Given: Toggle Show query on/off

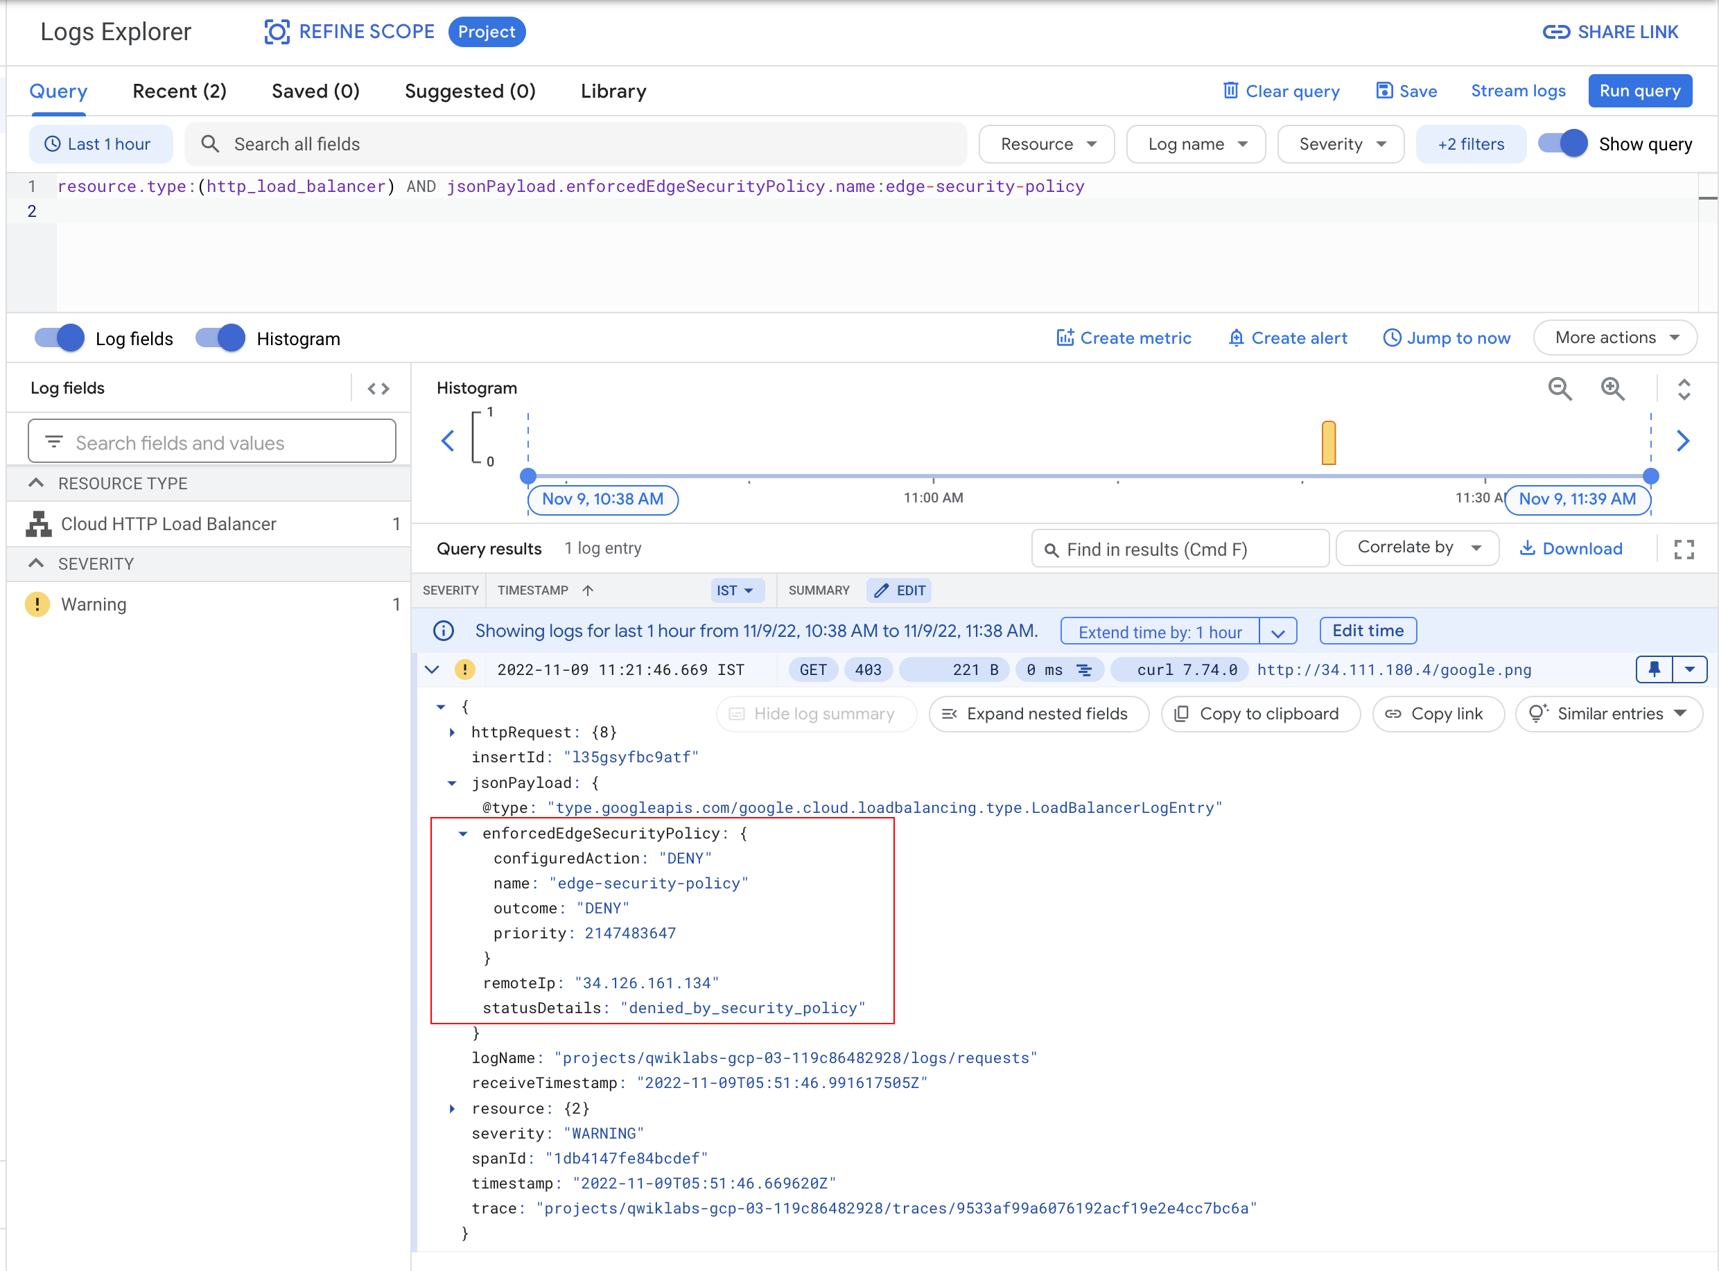Looking at the screenshot, I should 1562,143.
